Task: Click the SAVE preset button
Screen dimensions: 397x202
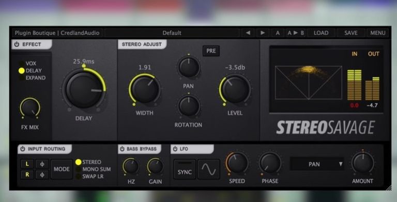Action: [350, 33]
